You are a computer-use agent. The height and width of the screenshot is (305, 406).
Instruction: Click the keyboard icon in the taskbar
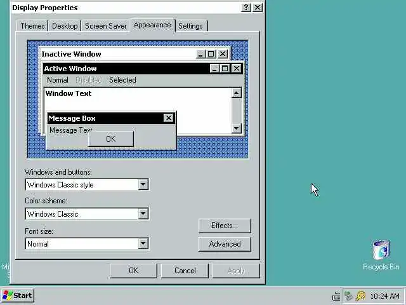point(336,296)
